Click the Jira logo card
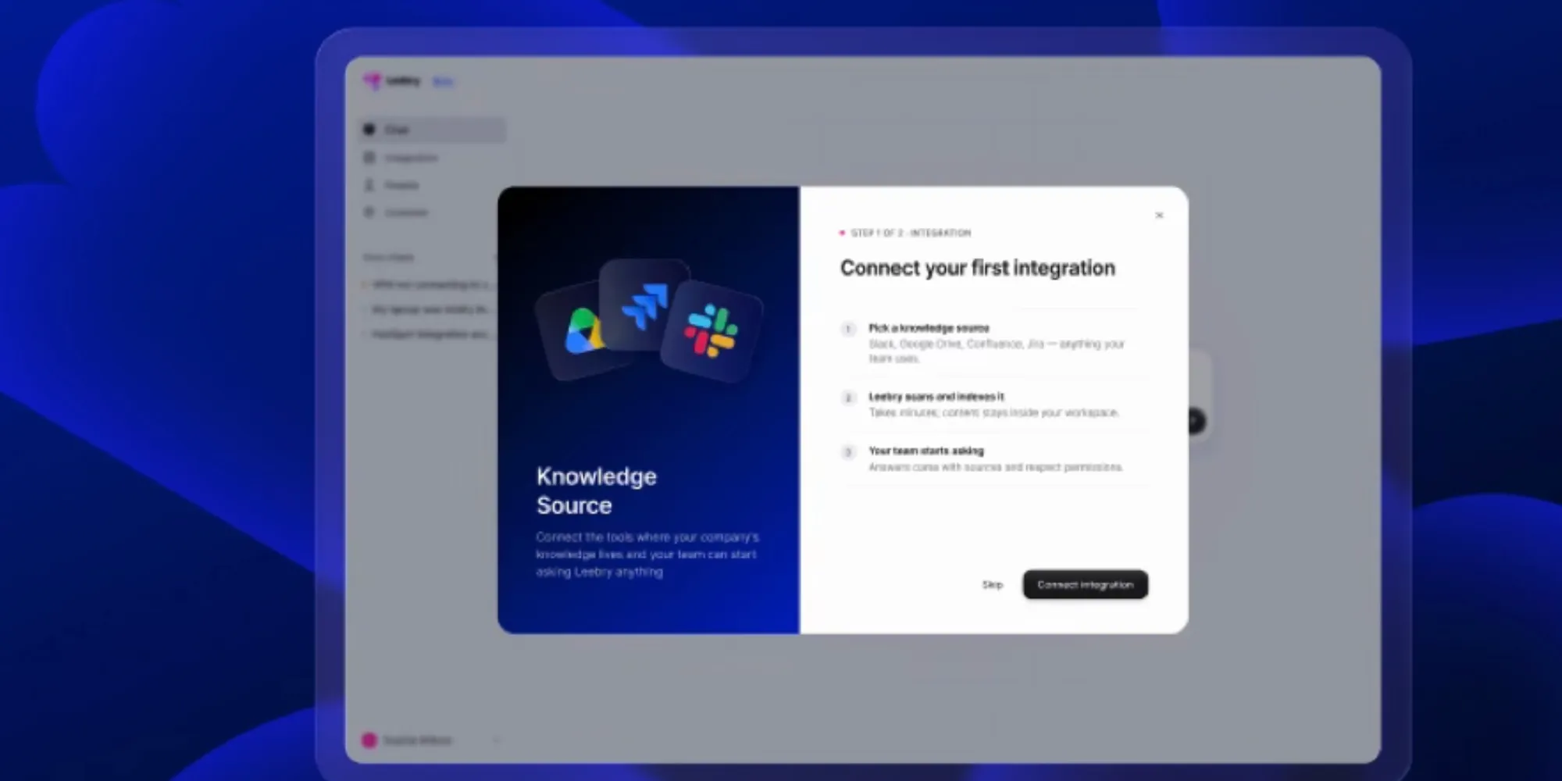The image size is (1562, 781). click(644, 305)
